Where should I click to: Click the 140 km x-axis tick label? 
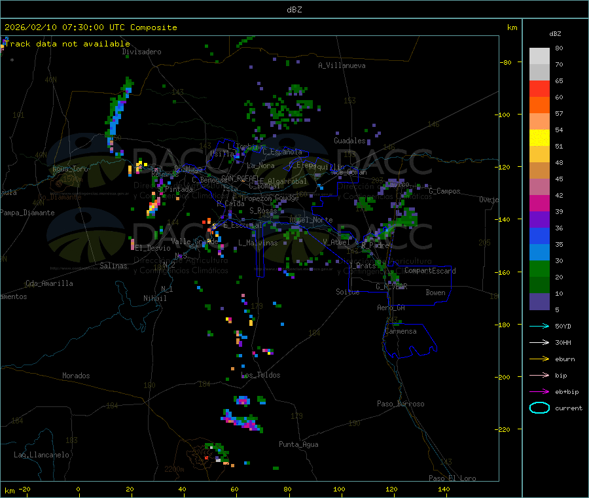[x=444, y=489]
